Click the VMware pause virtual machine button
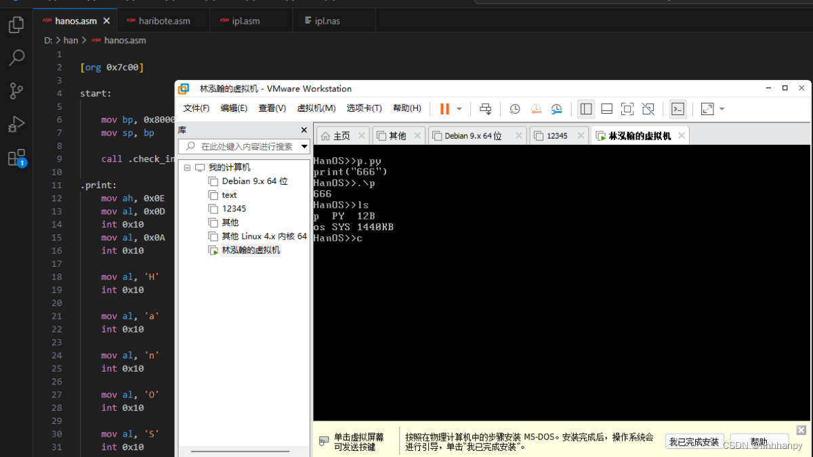This screenshot has height=457, width=813. (444, 109)
